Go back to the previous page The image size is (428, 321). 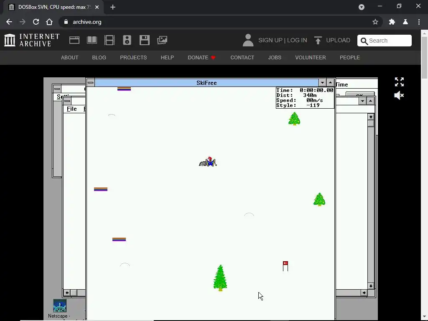(x=9, y=22)
